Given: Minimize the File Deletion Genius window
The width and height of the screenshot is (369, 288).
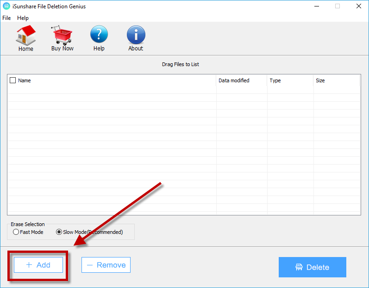Looking at the screenshot, I should click(x=317, y=6).
